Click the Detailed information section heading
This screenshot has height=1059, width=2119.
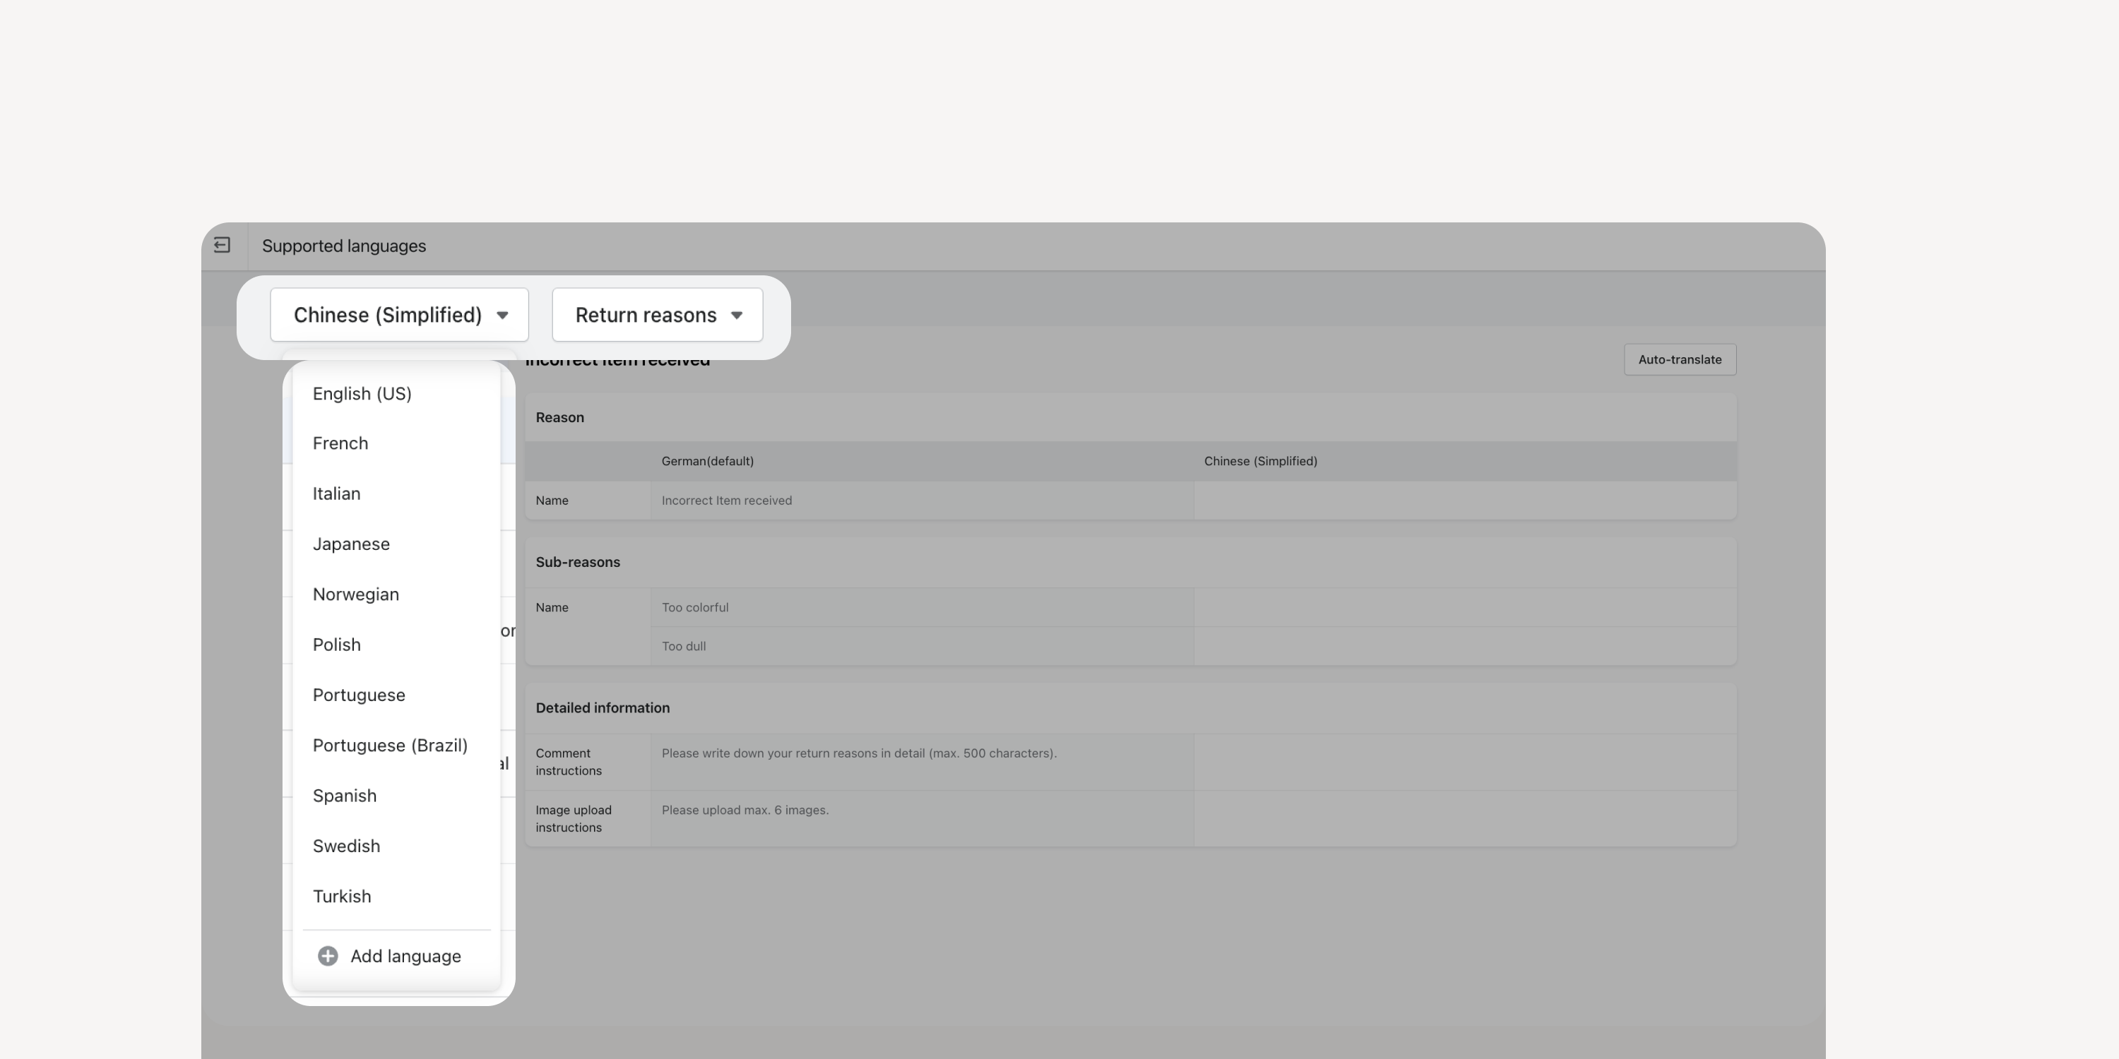pyautogui.click(x=602, y=708)
